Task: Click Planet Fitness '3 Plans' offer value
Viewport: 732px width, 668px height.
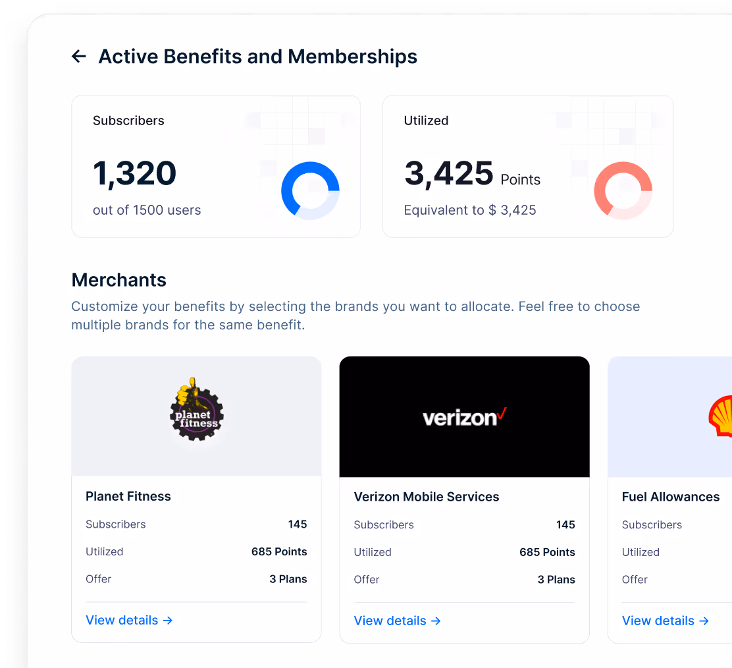Action: 288,579
